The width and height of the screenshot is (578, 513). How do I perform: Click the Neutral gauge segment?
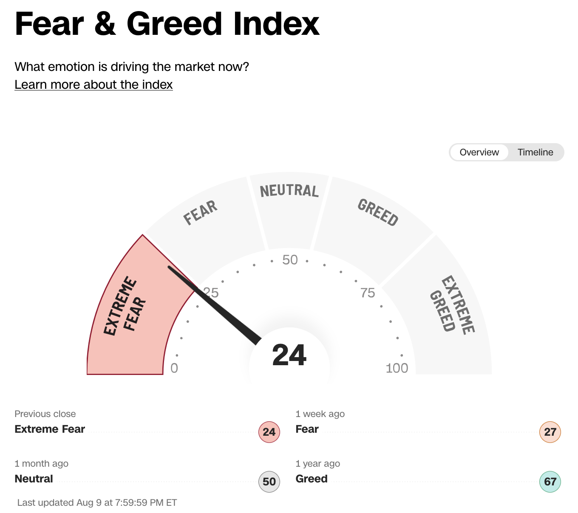pos(289,208)
